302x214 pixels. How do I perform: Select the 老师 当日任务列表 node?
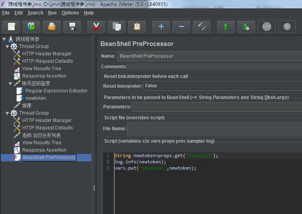pos(41,135)
